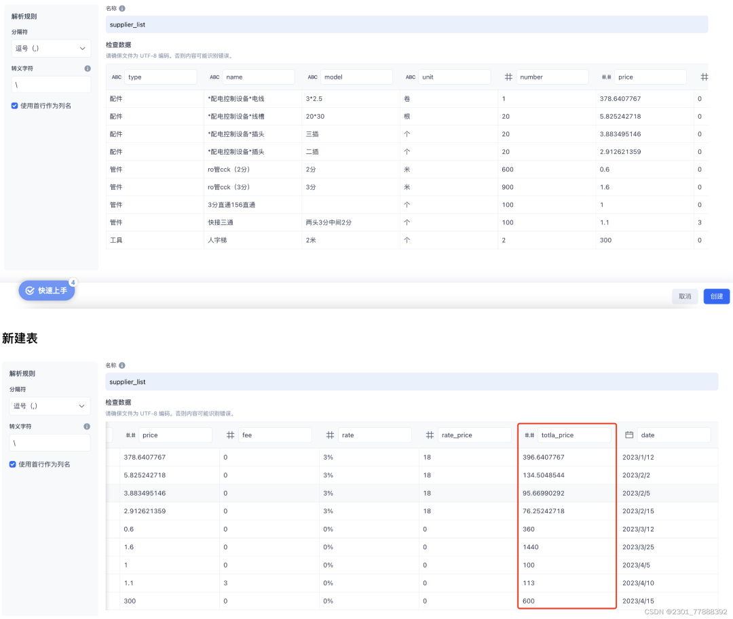Click the fee column name field
Image resolution: width=733 pixels, height=619 pixels.
tap(275, 435)
